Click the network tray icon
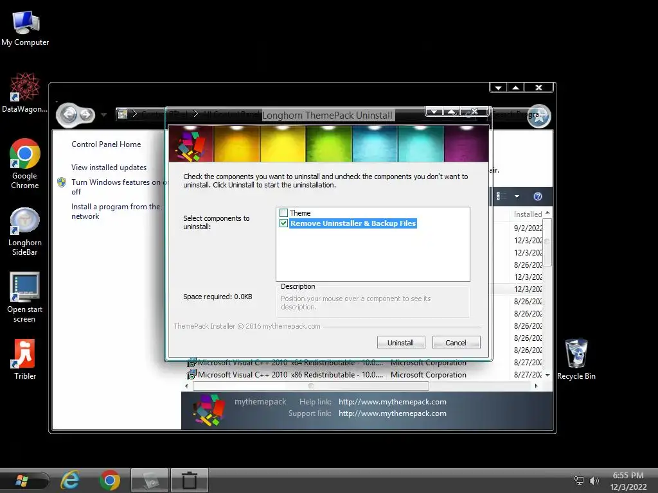658x493 pixels. pyautogui.click(x=579, y=480)
